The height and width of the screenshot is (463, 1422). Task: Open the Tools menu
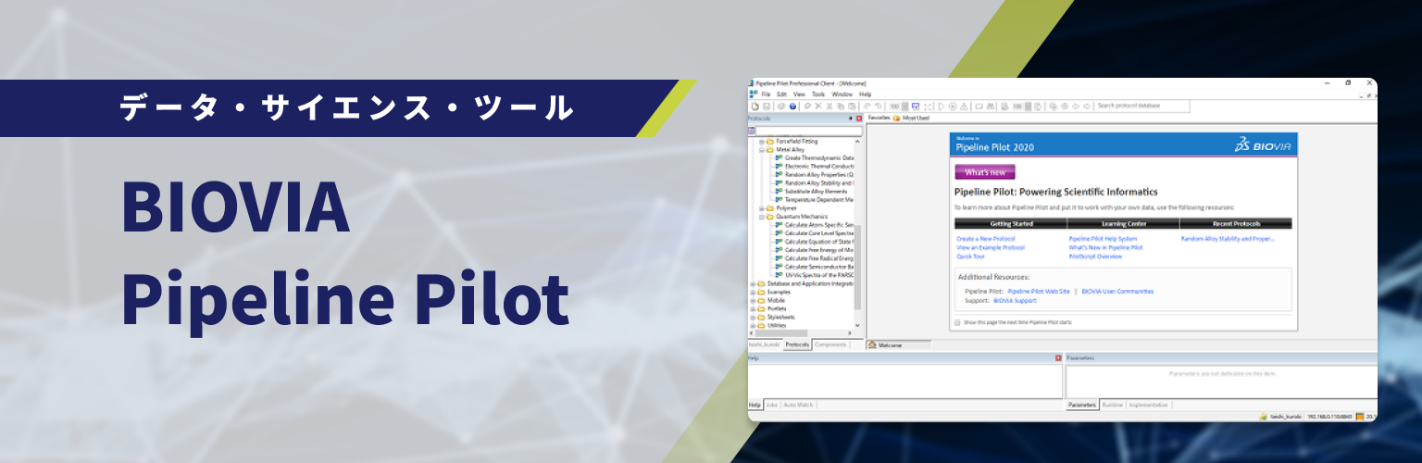pos(818,94)
